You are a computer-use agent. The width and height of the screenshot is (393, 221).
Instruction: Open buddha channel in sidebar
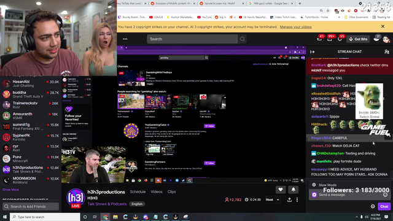pyautogui.click(x=31, y=94)
